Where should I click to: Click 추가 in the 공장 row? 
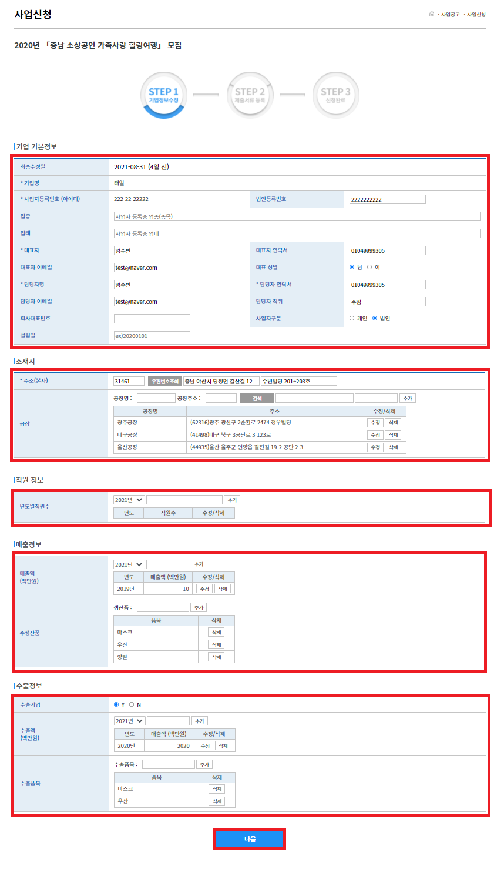[x=408, y=398]
